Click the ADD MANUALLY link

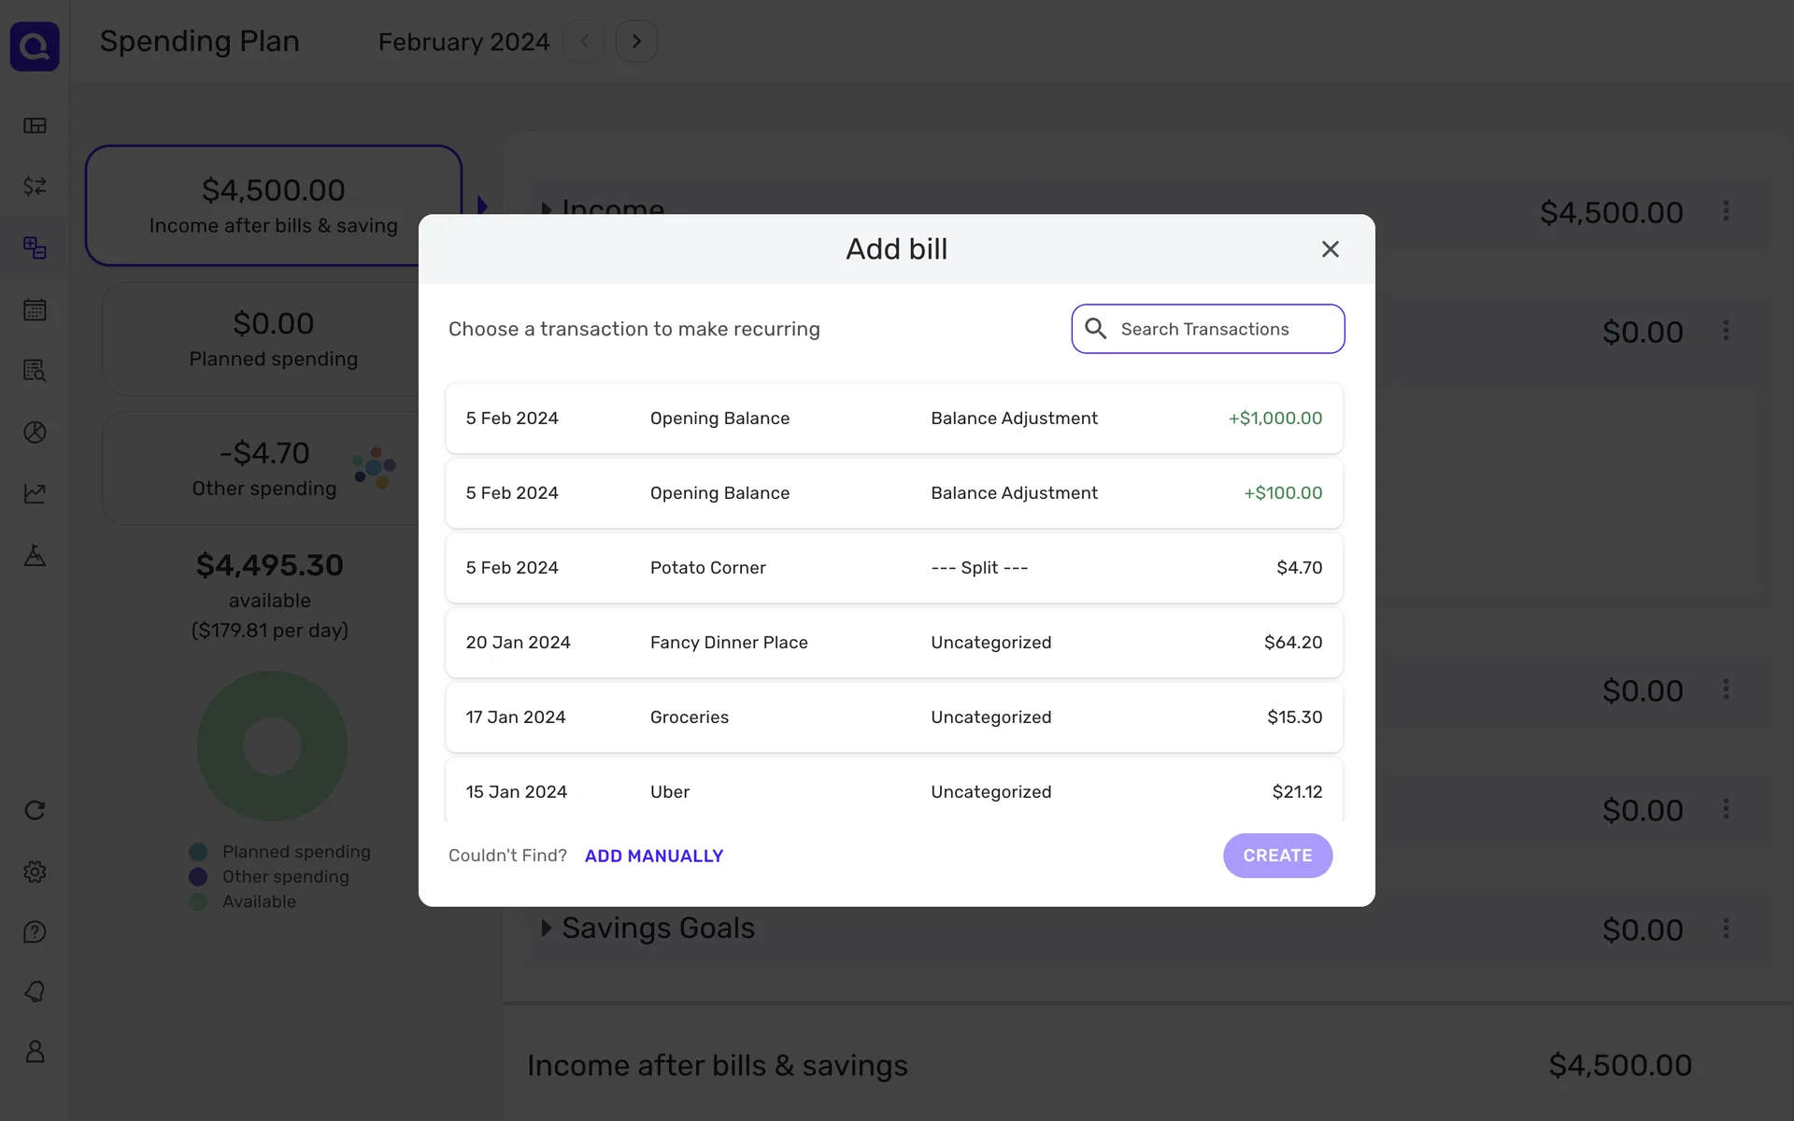(653, 856)
